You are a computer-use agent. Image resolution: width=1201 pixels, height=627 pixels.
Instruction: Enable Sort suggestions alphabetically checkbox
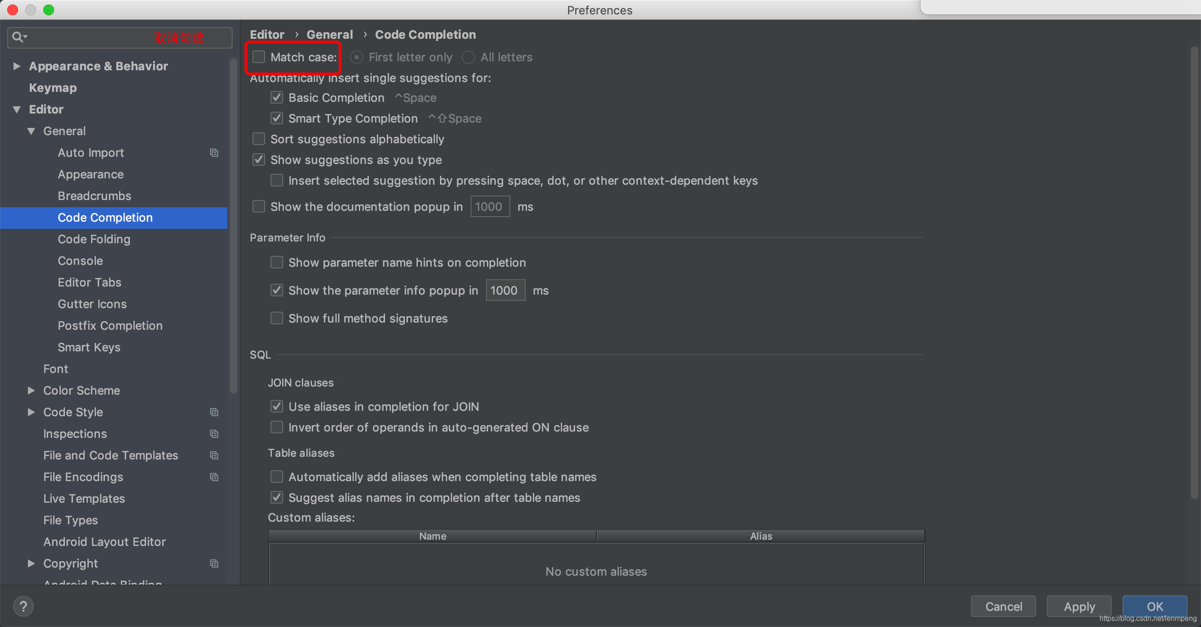pos(259,138)
